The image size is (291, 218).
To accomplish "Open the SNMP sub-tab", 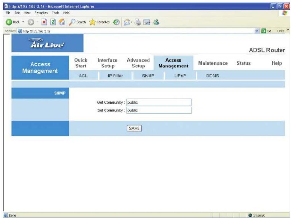I will pos(148,76).
